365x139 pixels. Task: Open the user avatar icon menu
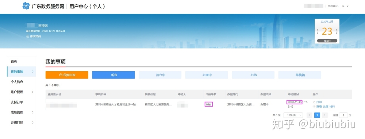(343, 6)
